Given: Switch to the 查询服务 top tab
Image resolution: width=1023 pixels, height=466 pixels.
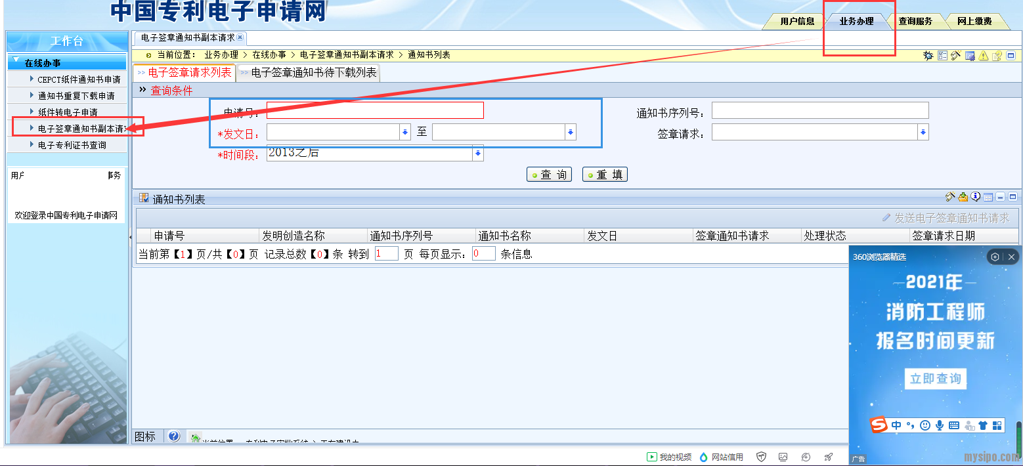Looking at the screenshot, I should click(x=915, y=21).
